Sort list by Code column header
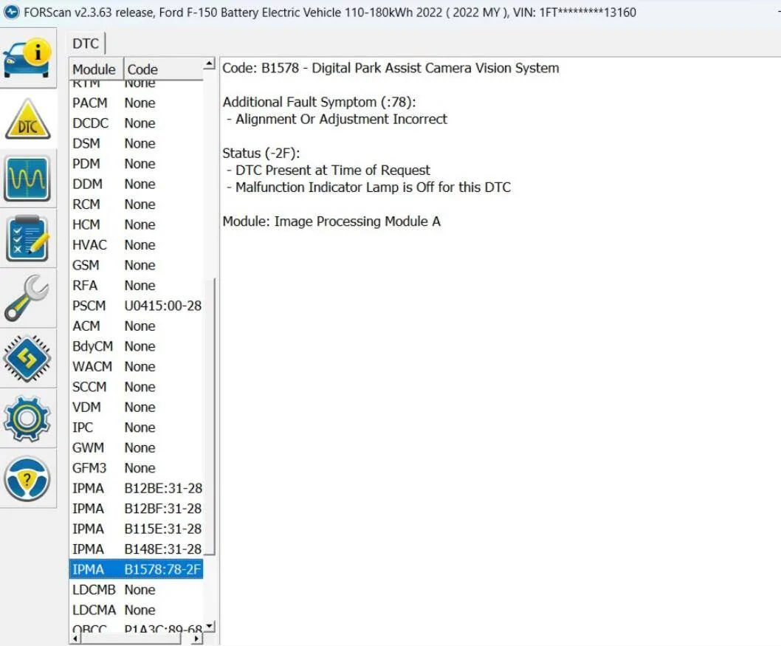Image resolution: width=781 pixels, height=646 pixels. pyautogui.click(x=161, y=69)
